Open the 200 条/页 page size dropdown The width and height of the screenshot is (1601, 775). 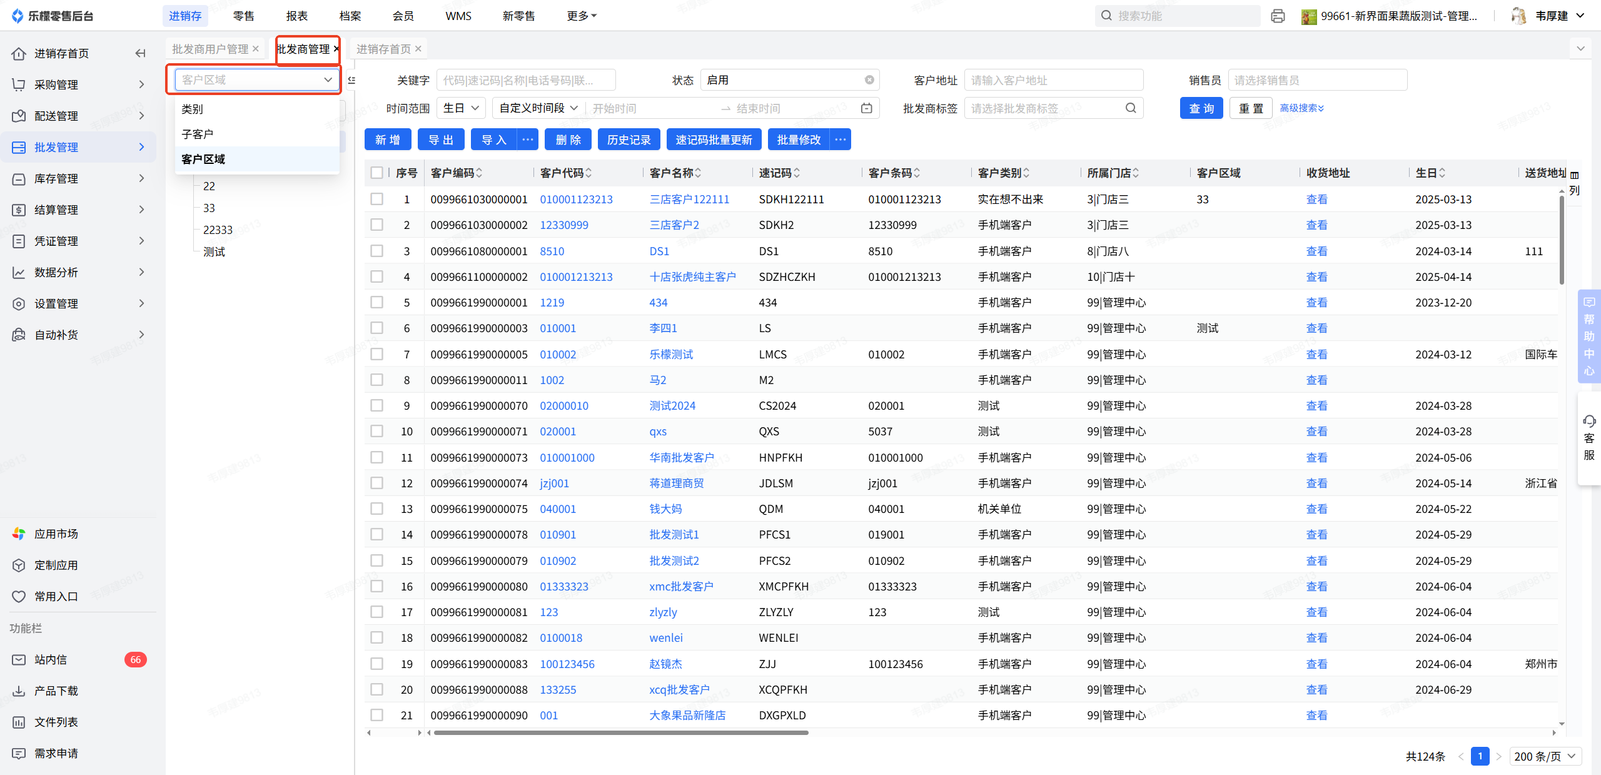point(1545,756)
